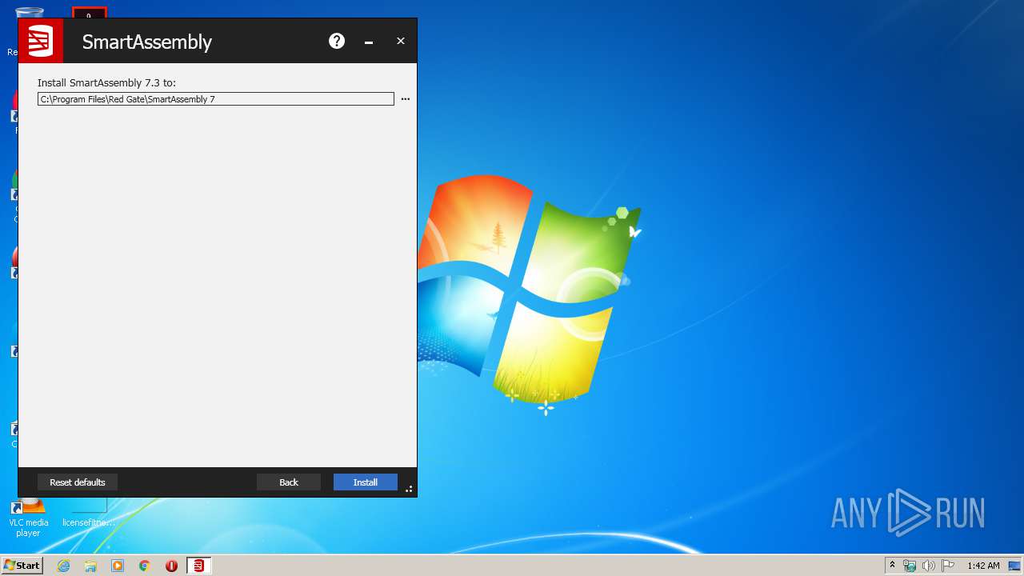Launch Internet Explorer from taskbar
Image resolution: width=1024 pixels, height=576 pixels.
click(x=64, y=566)
